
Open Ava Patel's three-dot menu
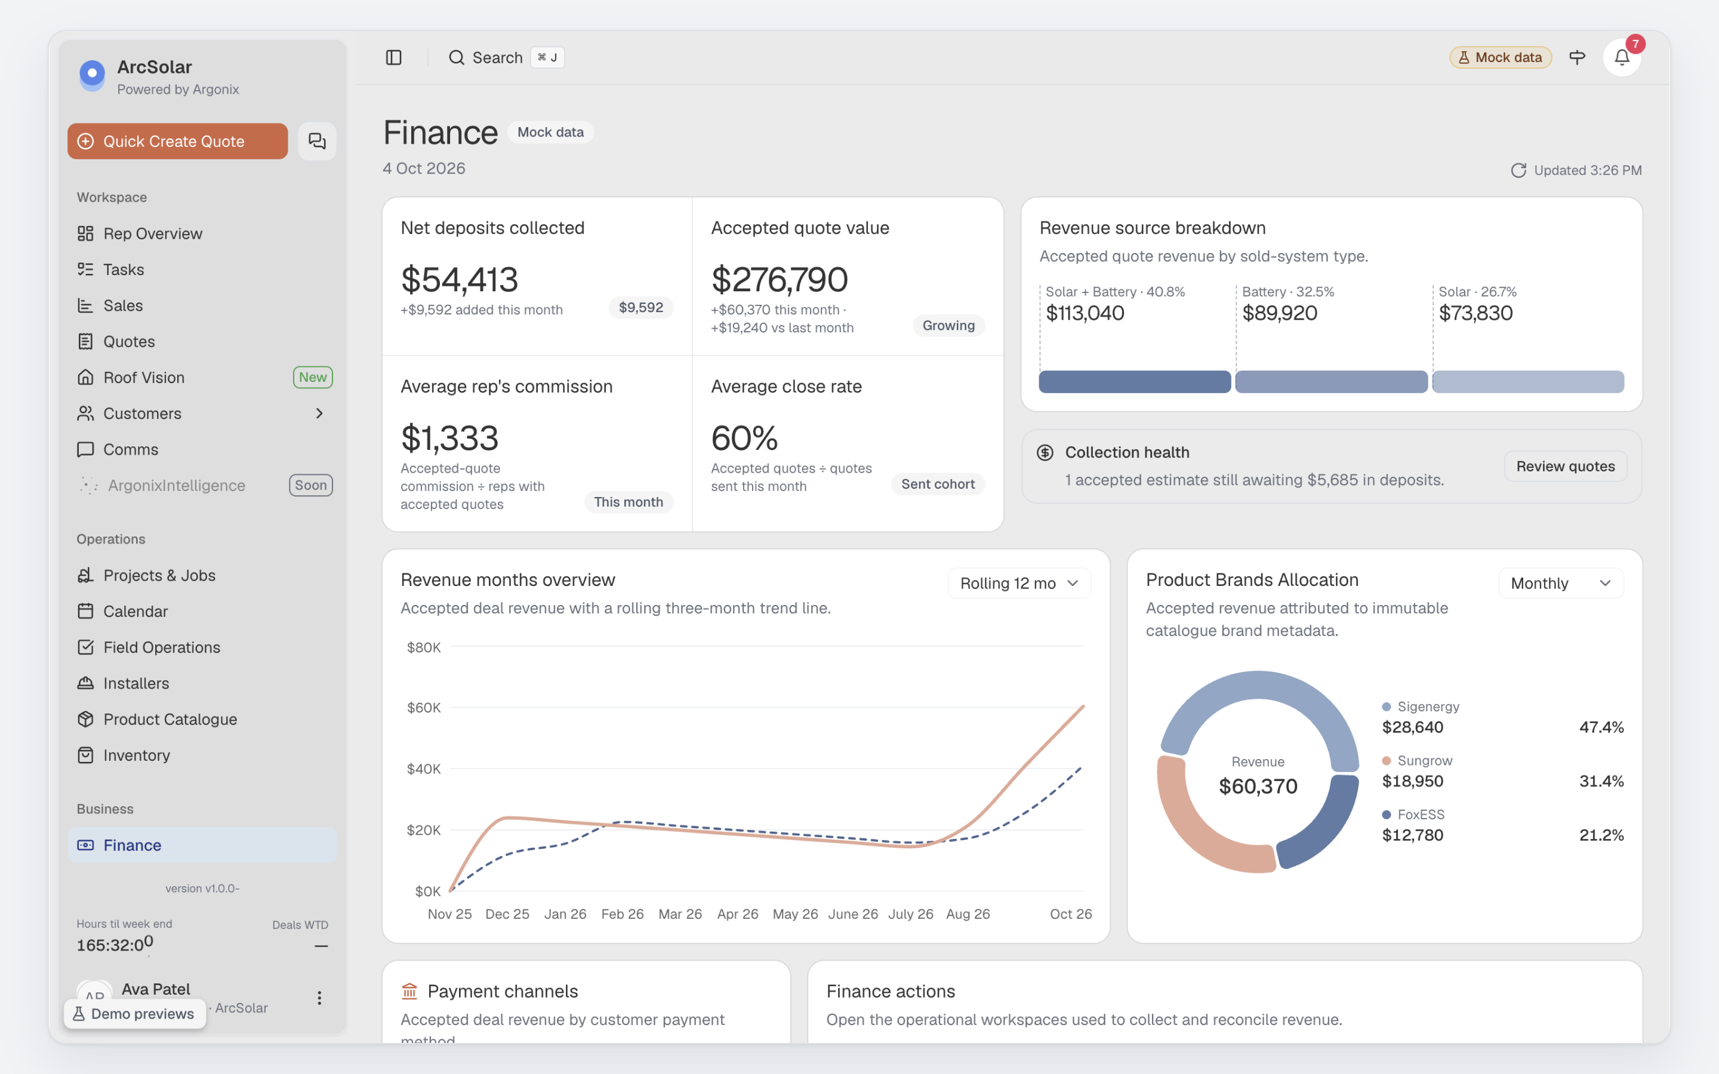coord(320,998)
